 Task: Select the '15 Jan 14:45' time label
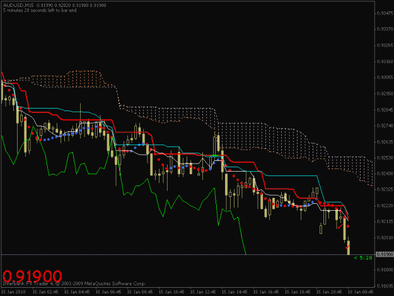[x=235, y=292]
